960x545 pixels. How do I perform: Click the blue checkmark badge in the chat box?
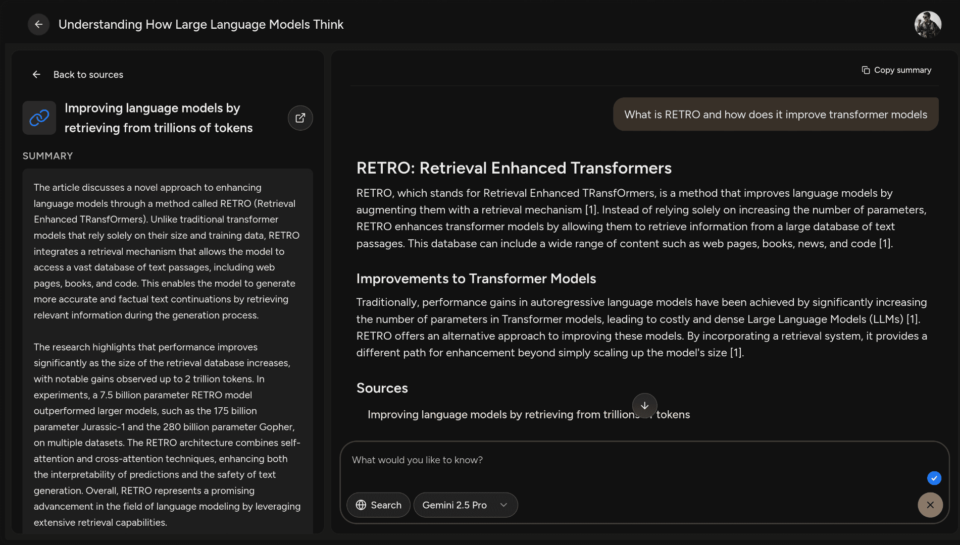coord(934,478)
